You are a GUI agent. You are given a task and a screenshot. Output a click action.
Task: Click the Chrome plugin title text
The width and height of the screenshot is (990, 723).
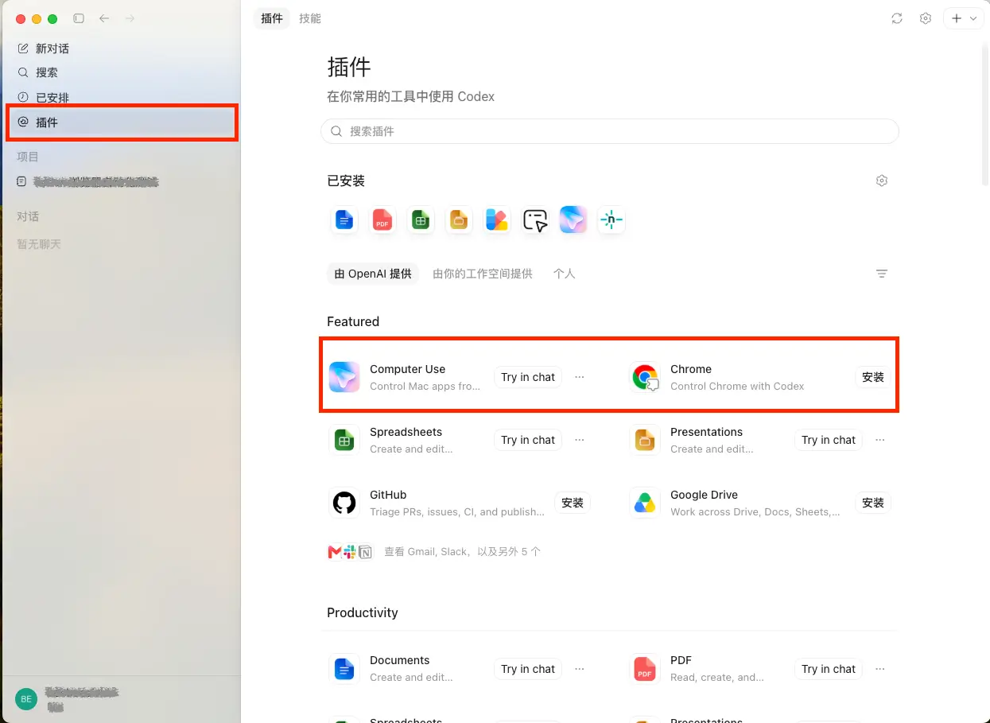[x=691, y=369]
